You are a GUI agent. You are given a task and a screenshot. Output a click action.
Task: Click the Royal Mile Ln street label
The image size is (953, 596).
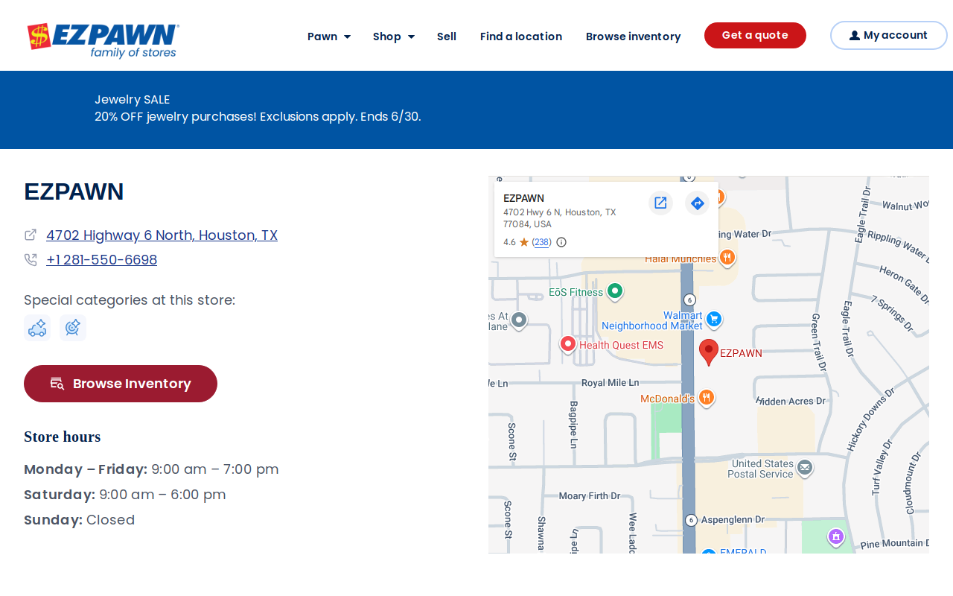(610, 383)
